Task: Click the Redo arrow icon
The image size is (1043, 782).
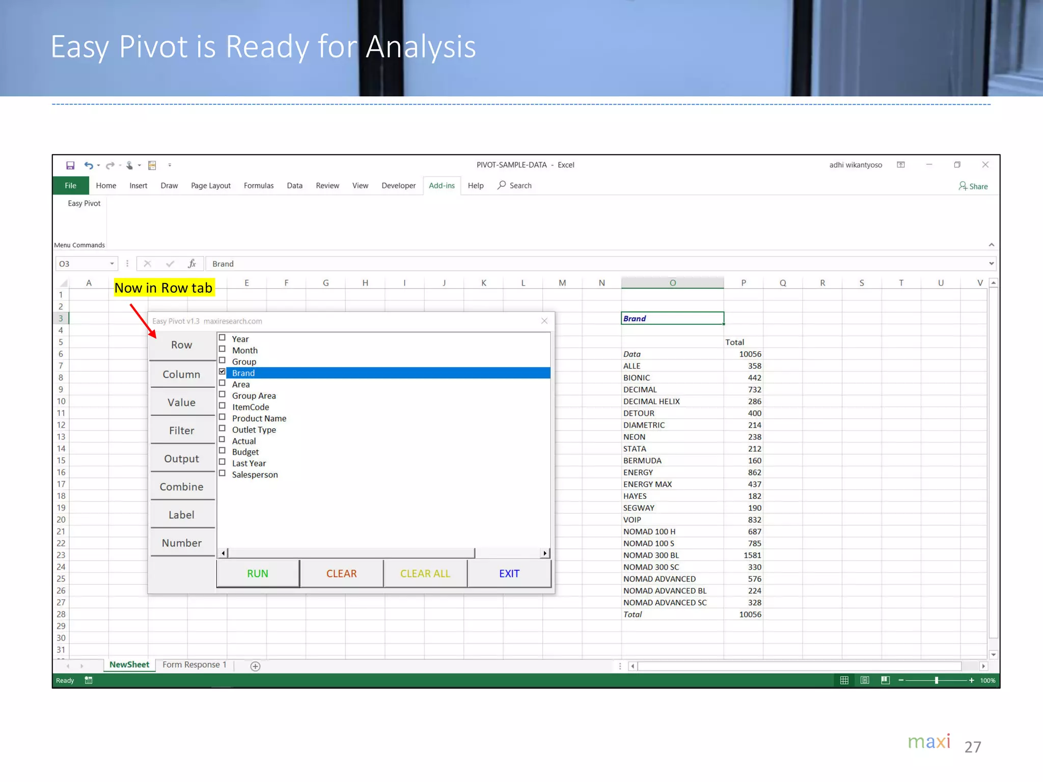Action: (x=109, y=165)
